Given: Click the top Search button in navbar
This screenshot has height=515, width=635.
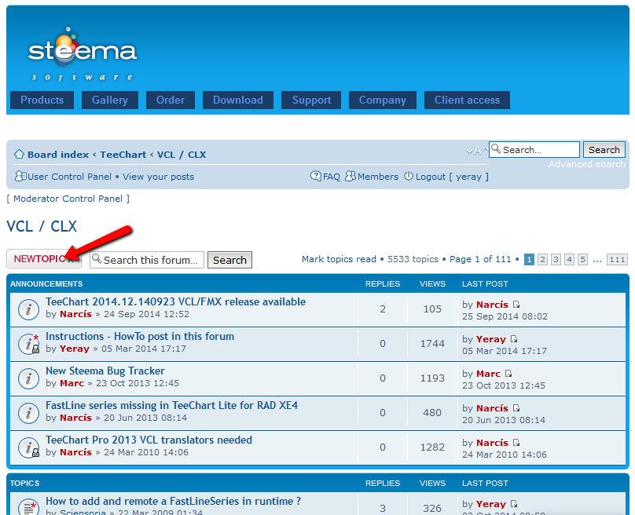Looking at the screenshot, I should 604,150.
